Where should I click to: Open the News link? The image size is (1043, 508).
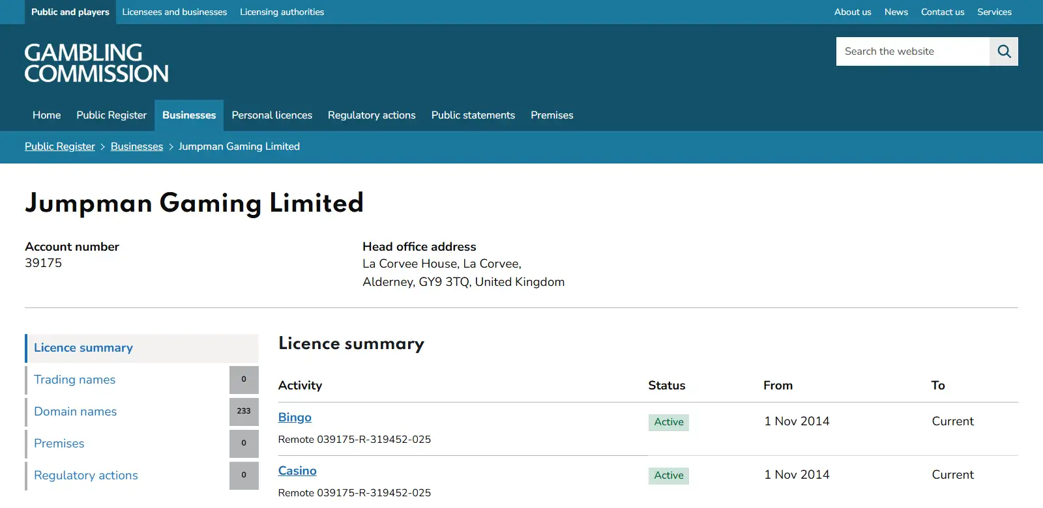tap(896, 12)
